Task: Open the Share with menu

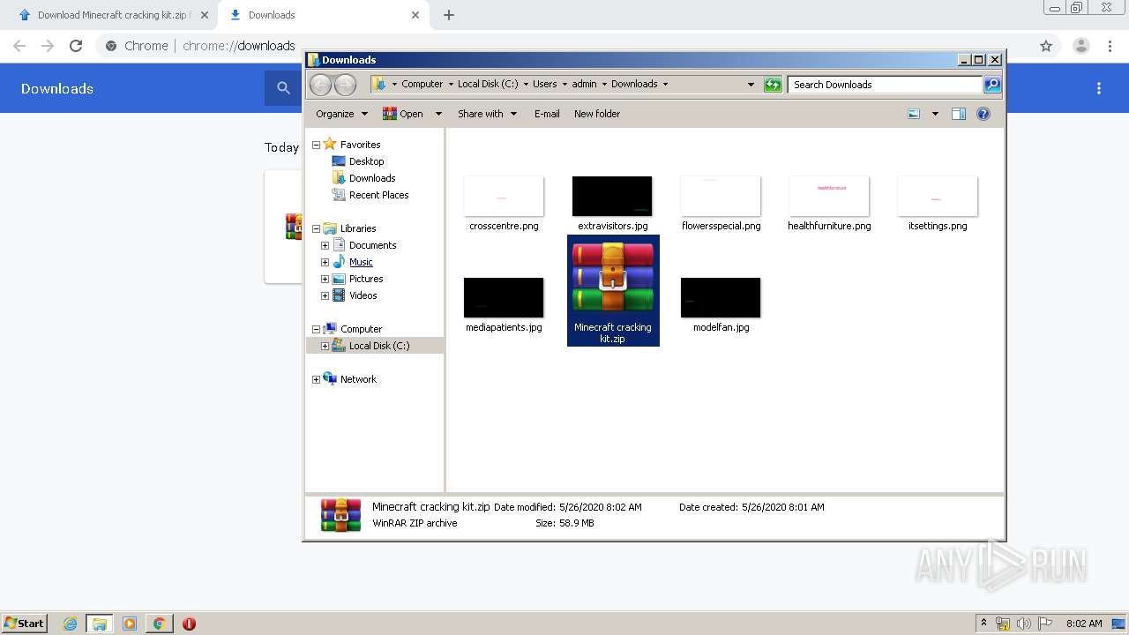Action: click(487, 114)
